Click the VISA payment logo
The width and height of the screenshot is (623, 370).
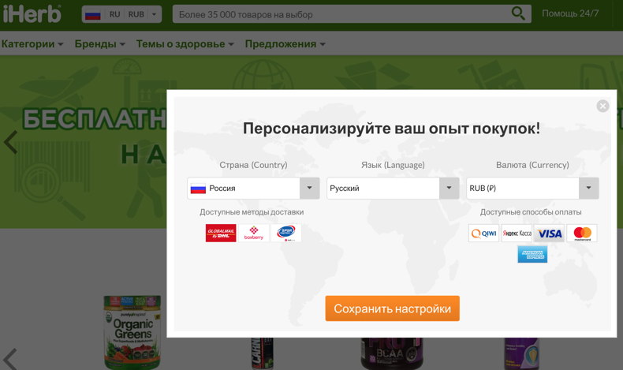click(550, 233)
